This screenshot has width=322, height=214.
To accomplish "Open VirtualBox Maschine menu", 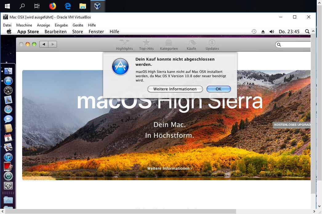I will tap(24, 25).
